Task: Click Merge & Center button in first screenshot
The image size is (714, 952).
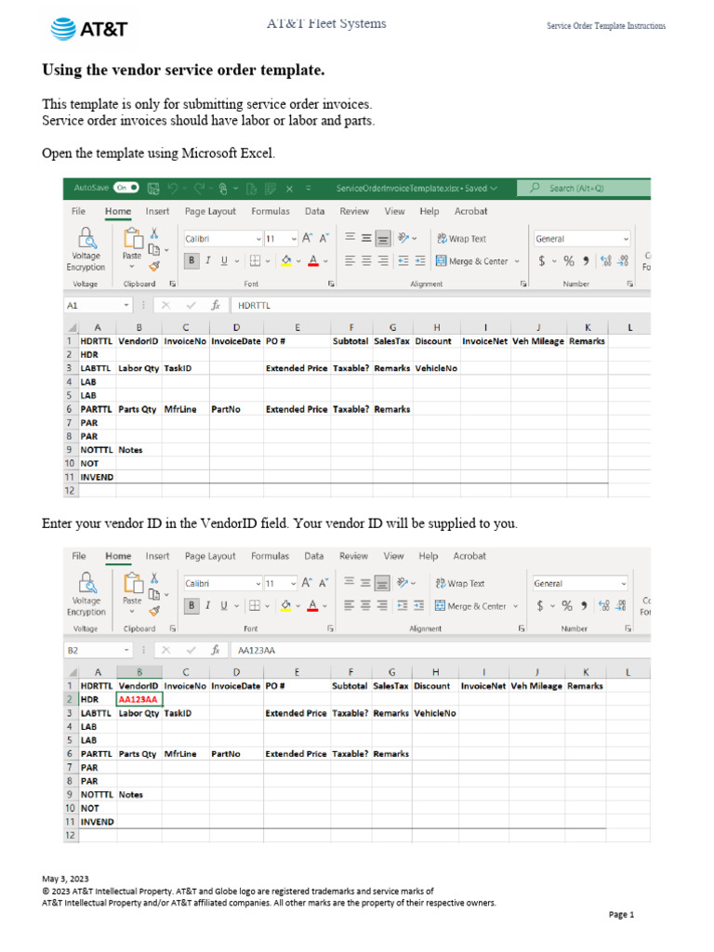Action: pos(471,261)
